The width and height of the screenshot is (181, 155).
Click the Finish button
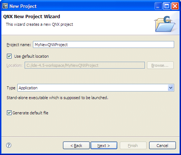pyautogui.click(x=133, y=146)
